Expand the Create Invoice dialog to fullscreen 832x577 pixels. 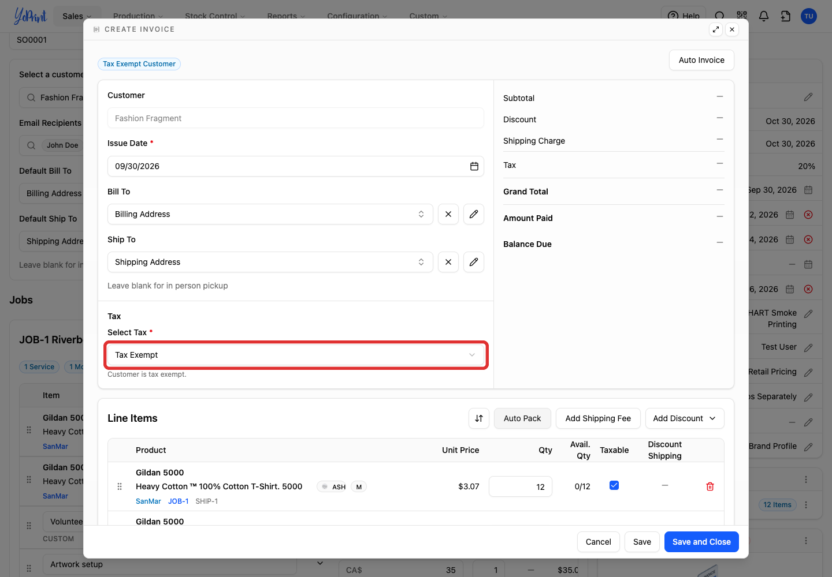pos(716,29)
